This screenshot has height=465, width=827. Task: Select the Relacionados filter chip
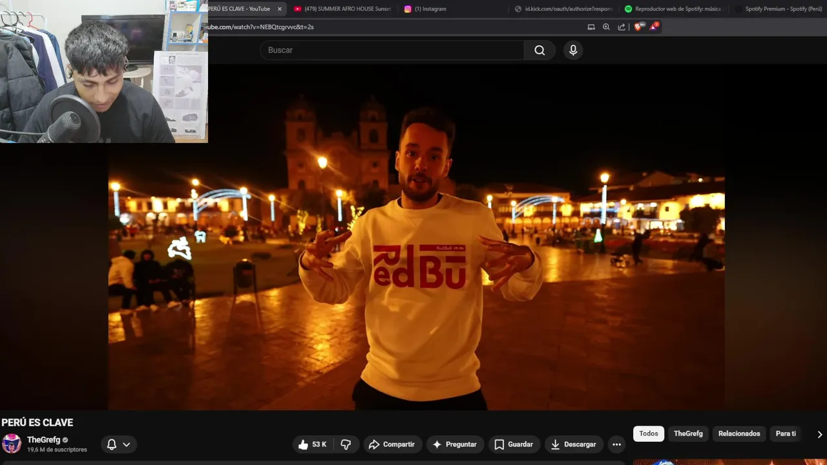click(x=739, y=433)
